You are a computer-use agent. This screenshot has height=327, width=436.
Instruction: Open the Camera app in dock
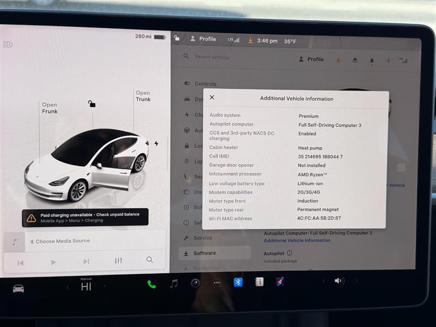[x=196, y=283]
